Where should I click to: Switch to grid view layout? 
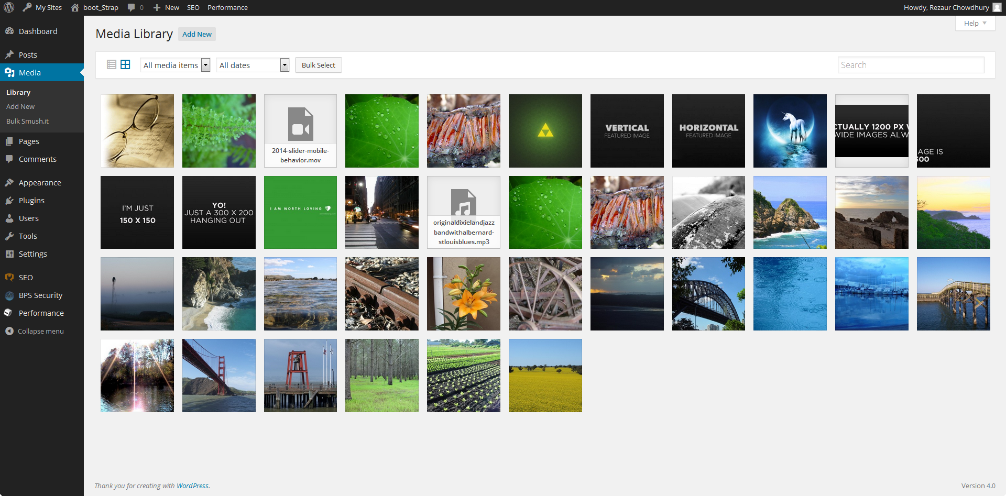coord(125,64)
